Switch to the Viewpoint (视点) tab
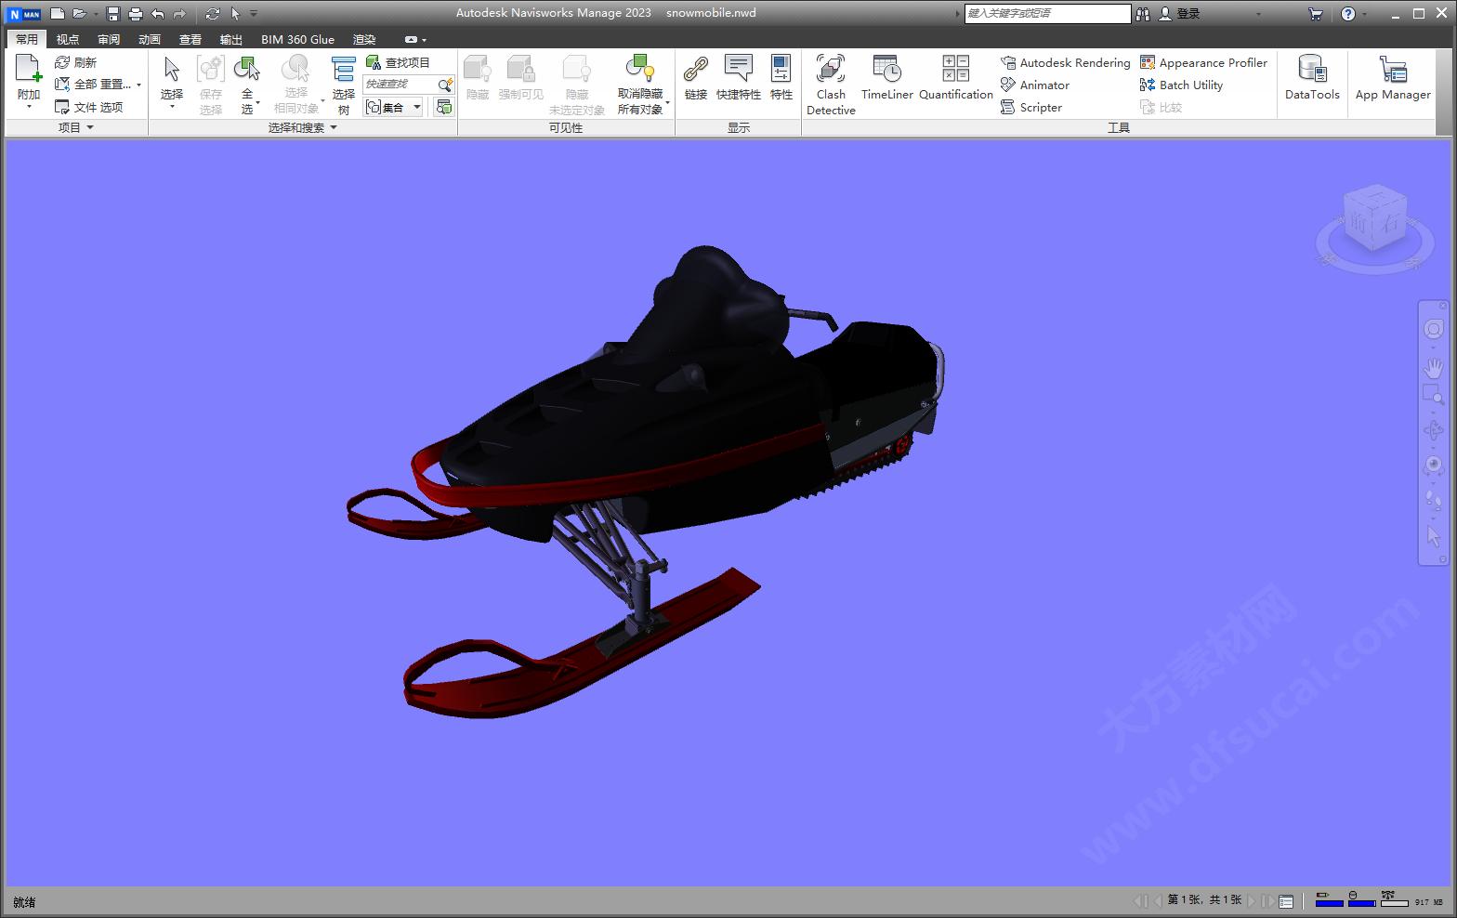The width and height of the screenshot is (1457, 918). point(68,39)
